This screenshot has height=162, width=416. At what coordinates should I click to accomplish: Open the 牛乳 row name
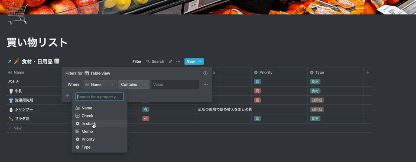[19, 91]
